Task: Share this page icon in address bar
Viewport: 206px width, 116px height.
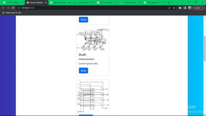Action: click(169, 8)
